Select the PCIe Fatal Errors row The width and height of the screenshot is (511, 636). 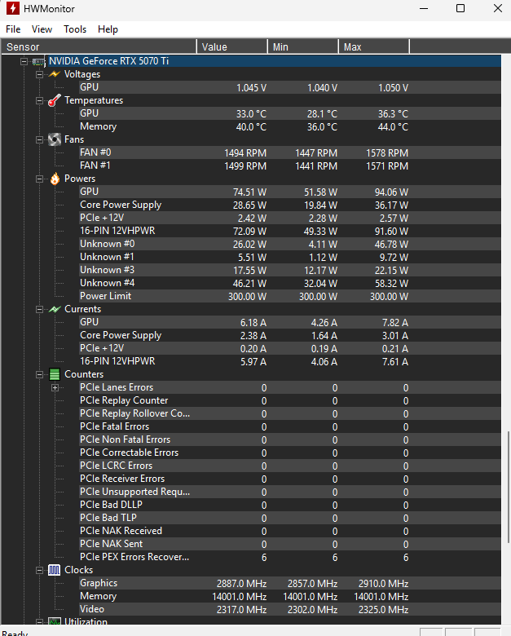(x=290, y=426)
